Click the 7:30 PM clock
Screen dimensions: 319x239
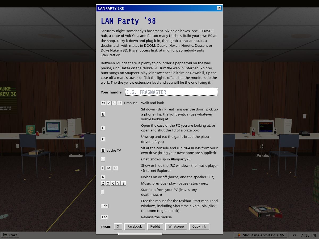308,235
